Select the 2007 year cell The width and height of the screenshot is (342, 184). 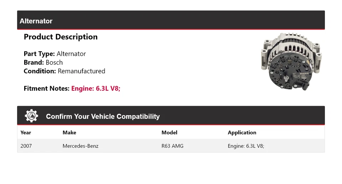click(x=26, y=146)
